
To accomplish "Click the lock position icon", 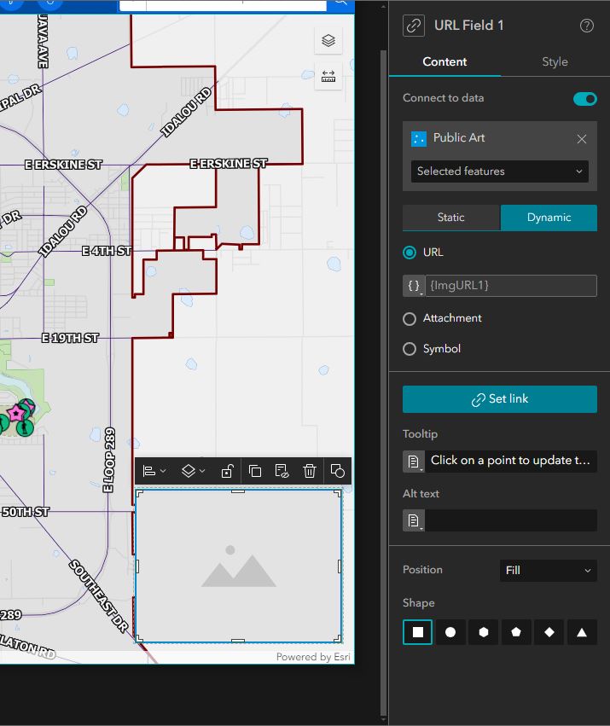I will [227, 471].
